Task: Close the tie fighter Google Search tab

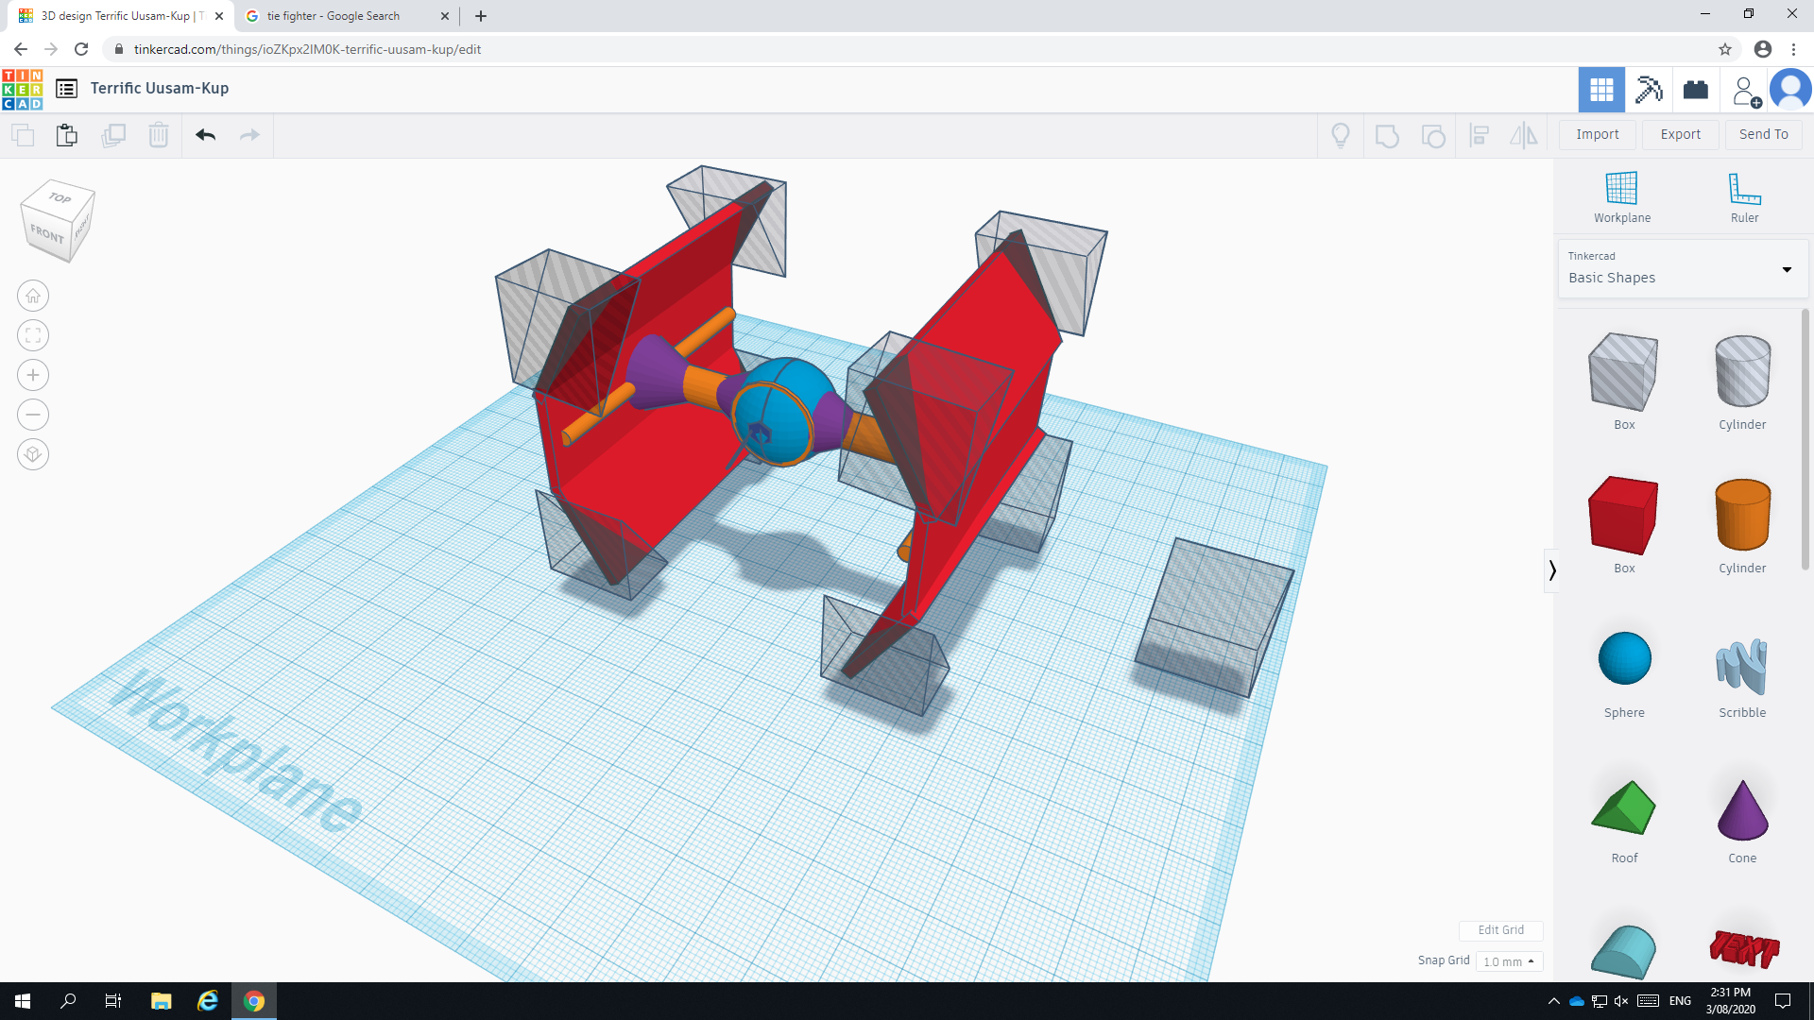Action: tap(445, 16)
